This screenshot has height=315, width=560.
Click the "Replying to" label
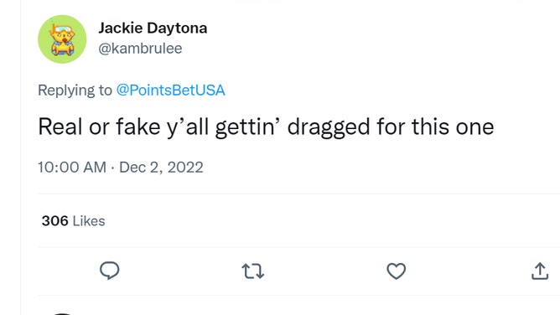(75, 90)
